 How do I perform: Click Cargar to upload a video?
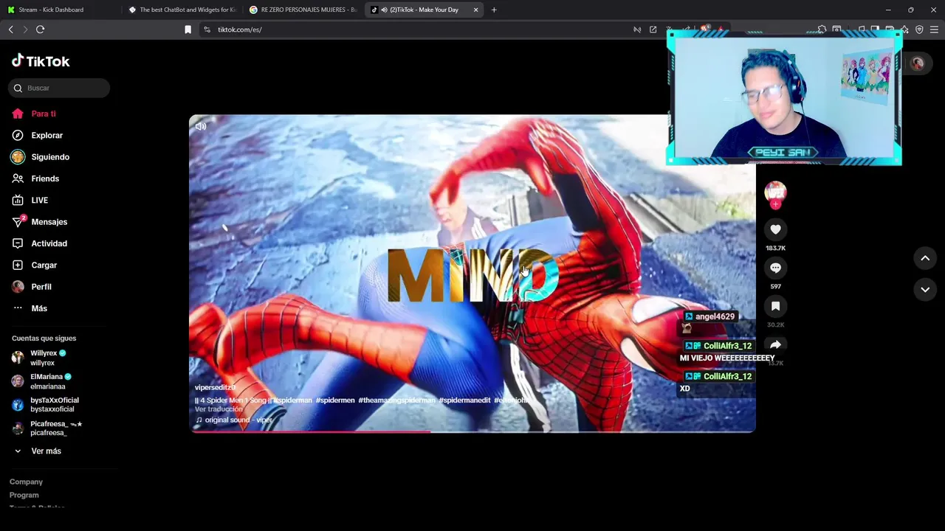(x=34, y=265)
